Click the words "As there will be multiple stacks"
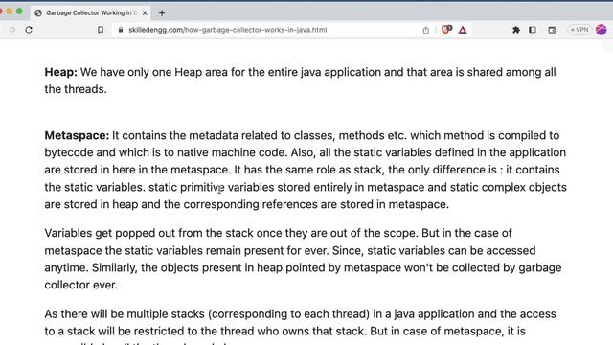Viewport: 613px width, 345px height. tap(125, 313)
